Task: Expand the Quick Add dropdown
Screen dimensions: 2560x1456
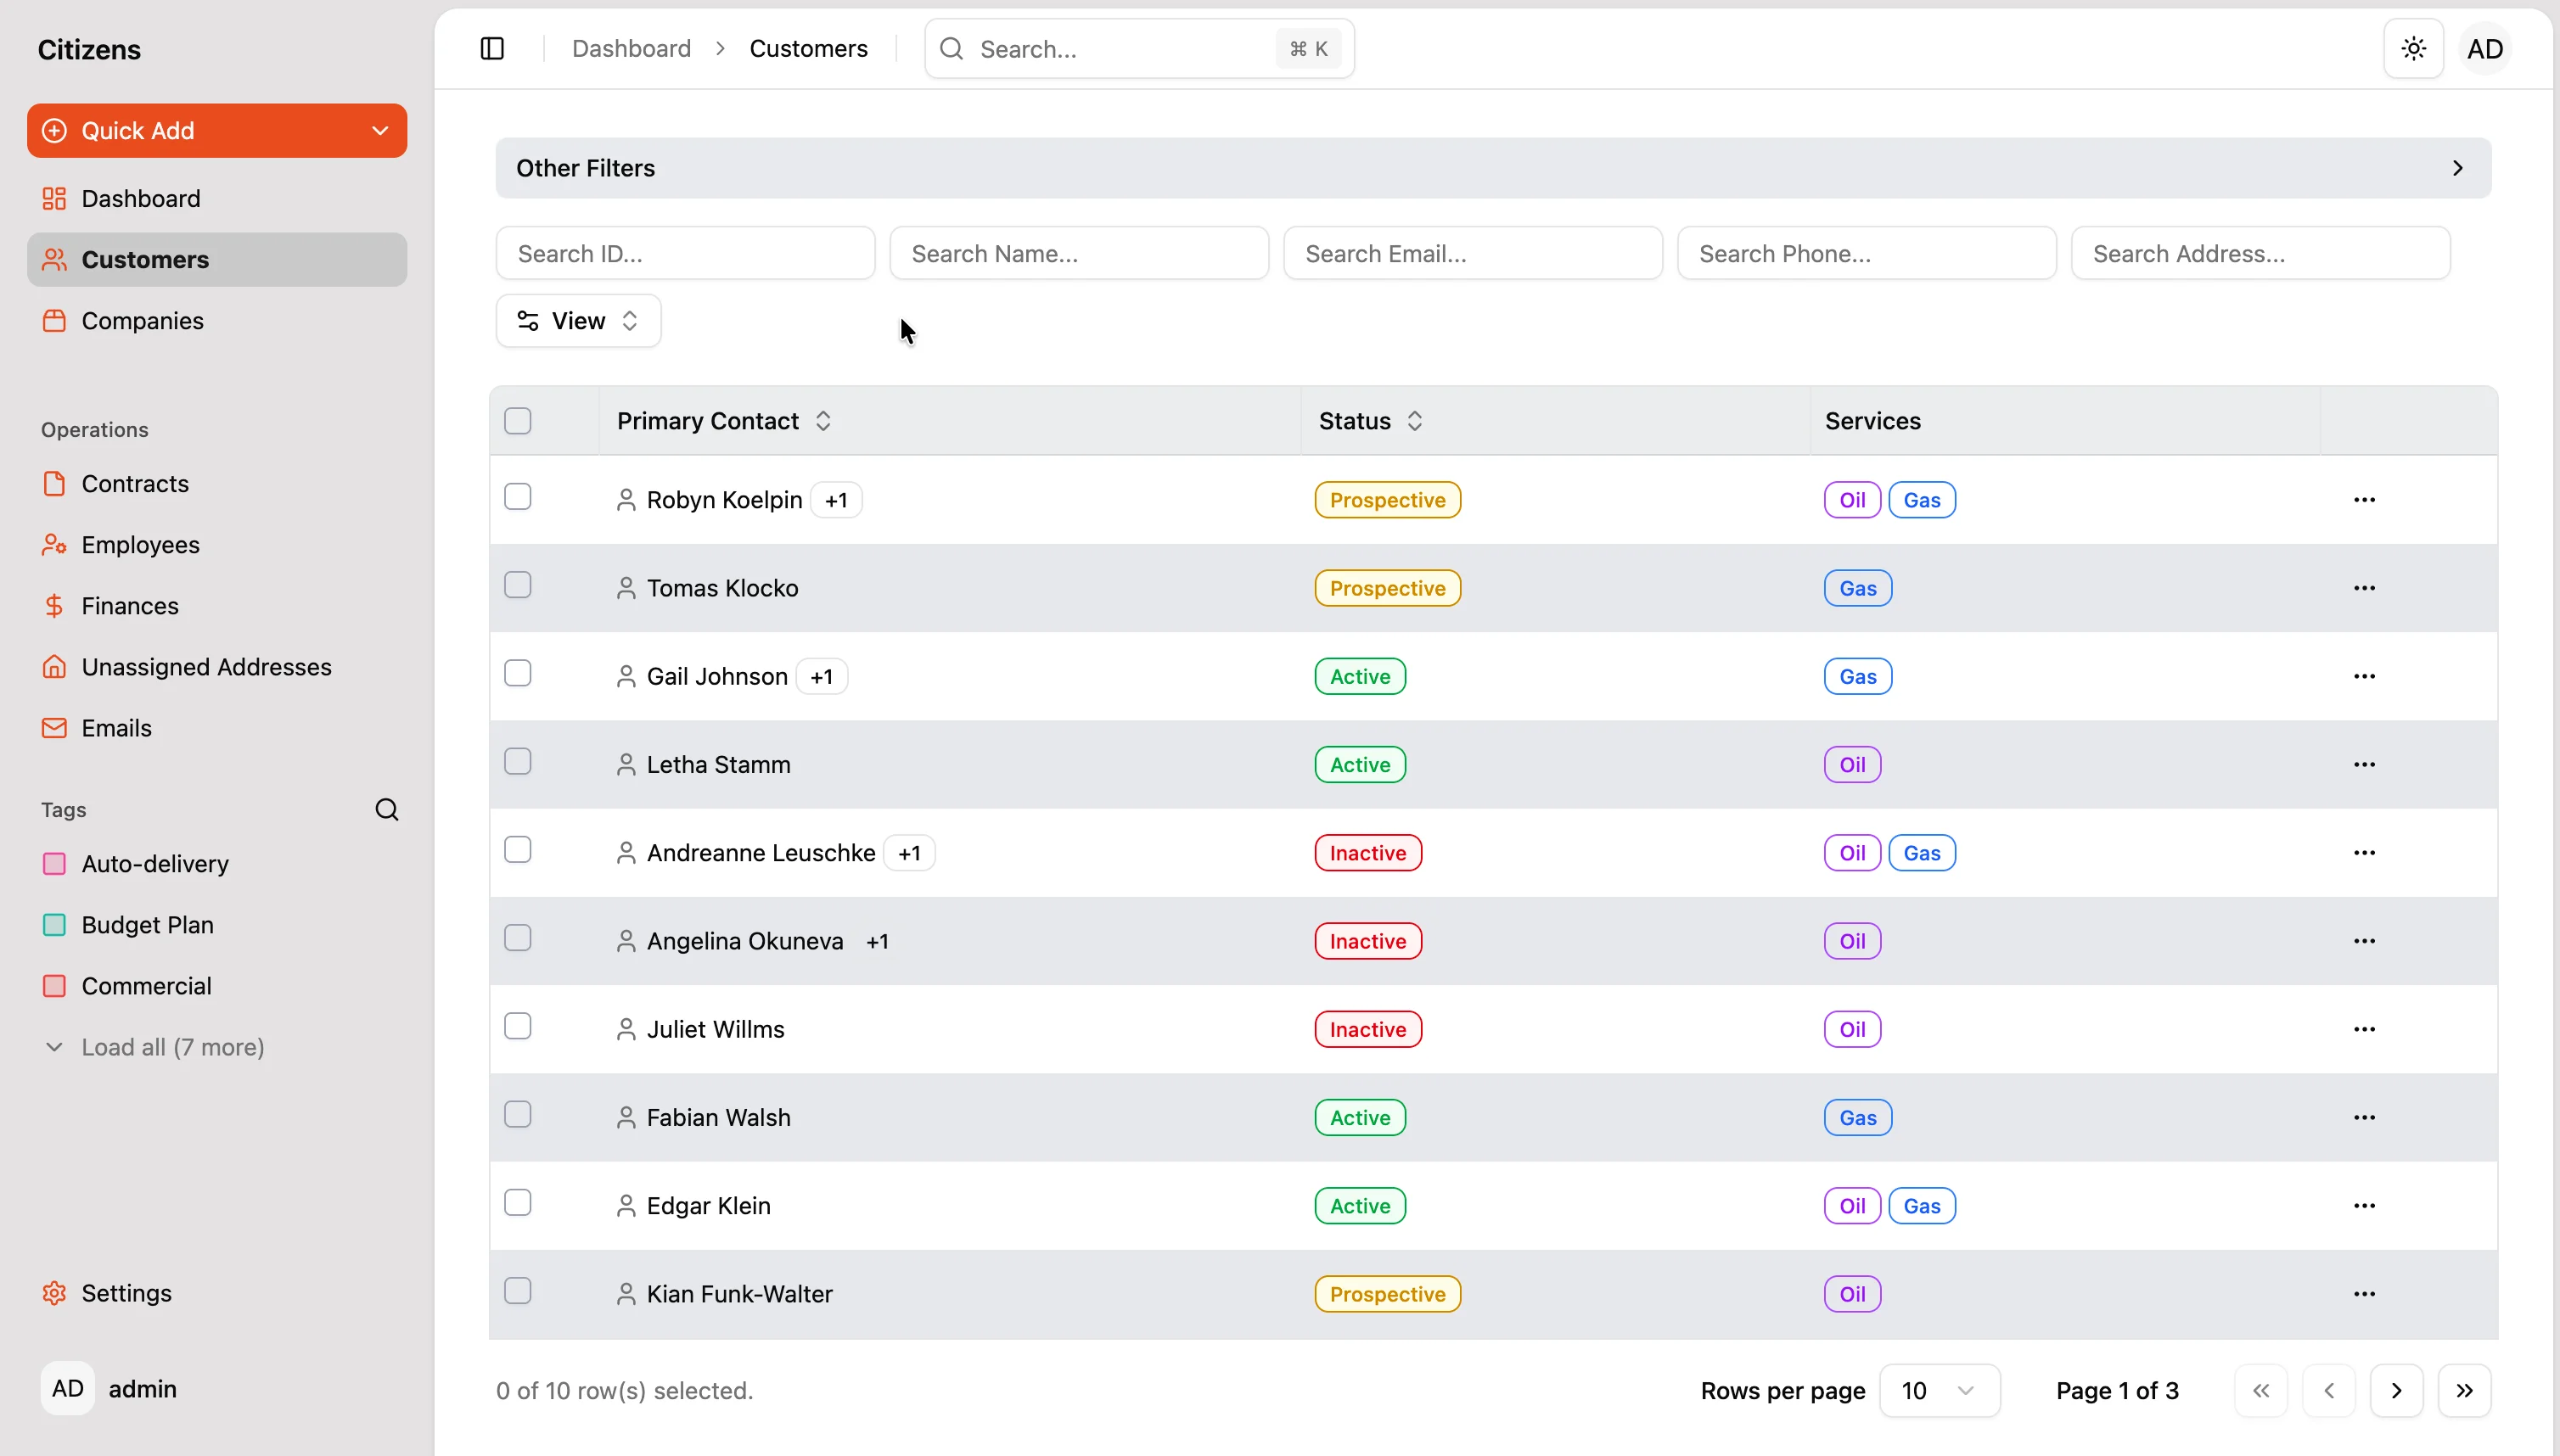Action: click(x=380, y=130)
